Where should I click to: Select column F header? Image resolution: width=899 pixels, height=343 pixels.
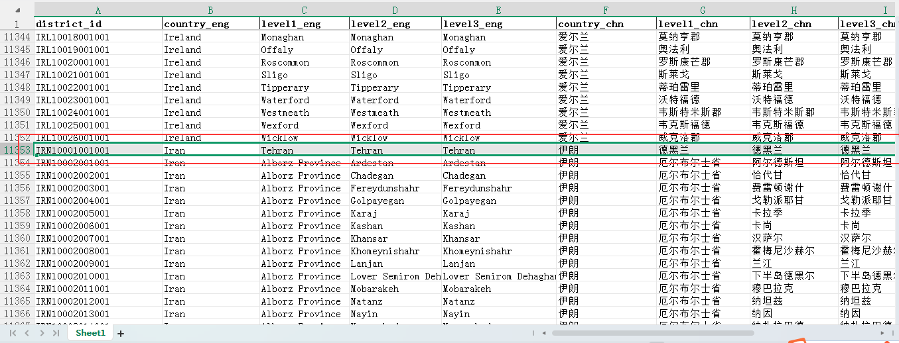point(606,11)
